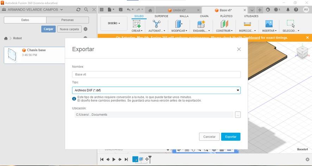
Task: Select the New Component assemble icon
Action: 201,24
